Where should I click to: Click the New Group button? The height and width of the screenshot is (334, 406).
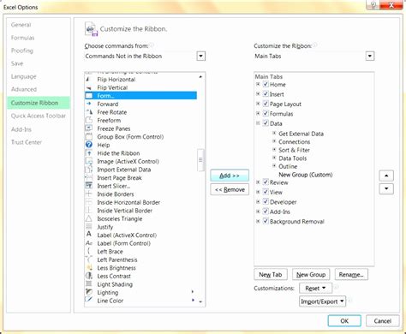click(x=311, y=275)
